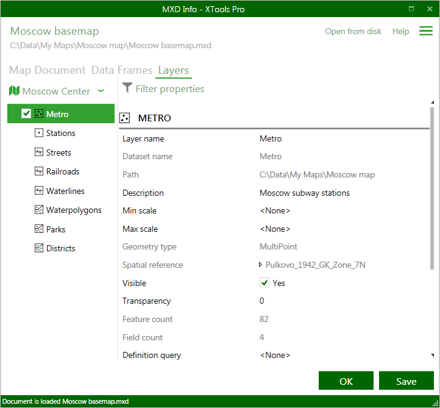Image resolution: width=440 pixels, height=408 pixels.
Task: Open the Help link
Action: [400, 31]
